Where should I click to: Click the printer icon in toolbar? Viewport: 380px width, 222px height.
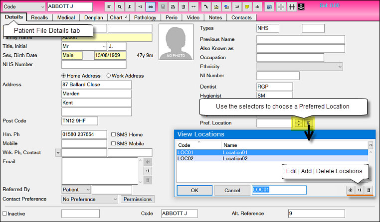pos(173,7)
